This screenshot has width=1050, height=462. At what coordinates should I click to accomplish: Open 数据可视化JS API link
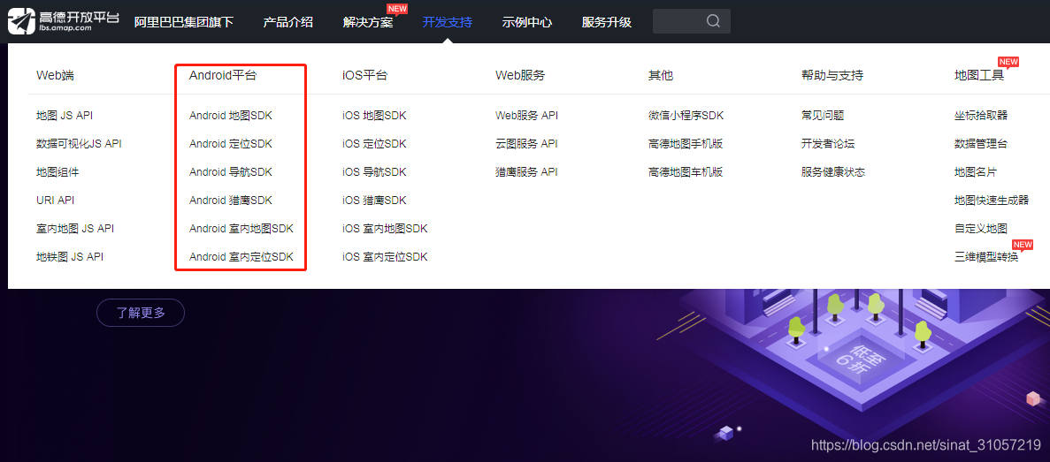point(79,144)
